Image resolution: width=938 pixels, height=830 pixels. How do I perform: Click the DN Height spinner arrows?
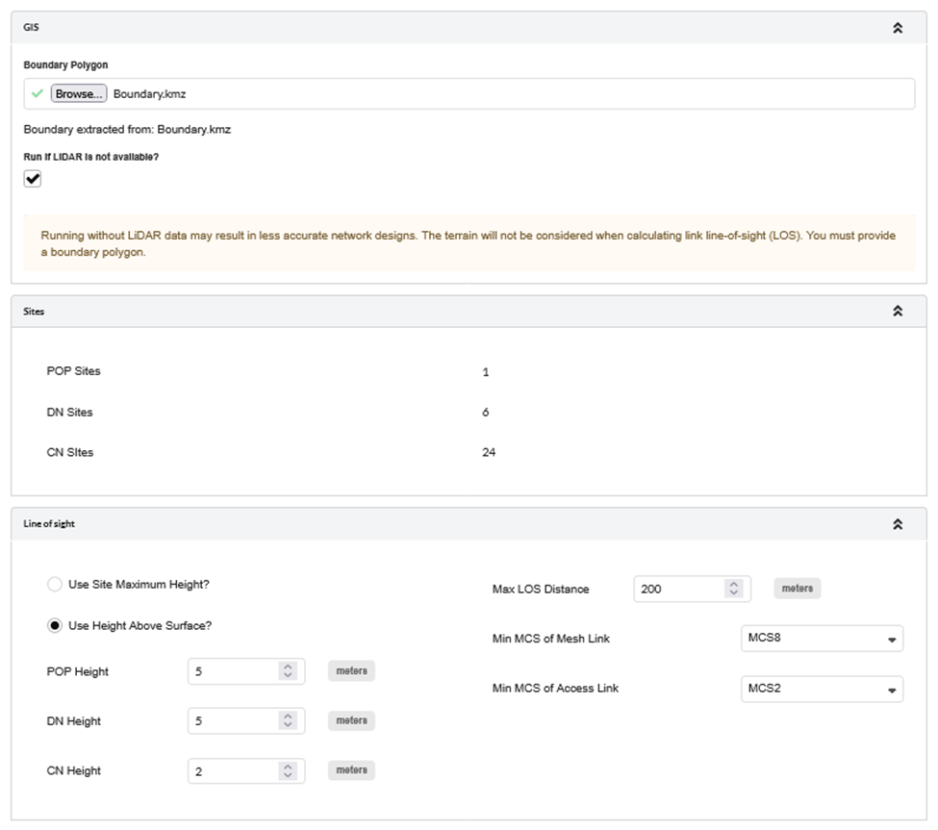click(x=287, y=721)
